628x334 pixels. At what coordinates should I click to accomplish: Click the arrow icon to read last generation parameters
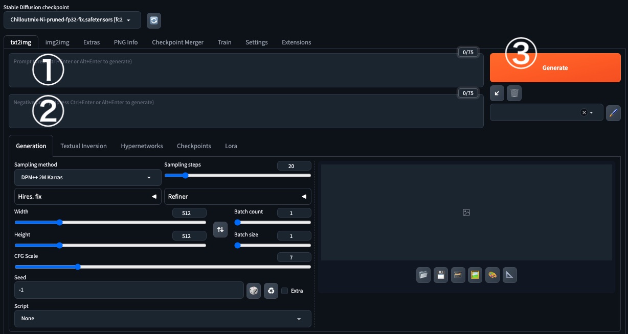pos(497,93)
